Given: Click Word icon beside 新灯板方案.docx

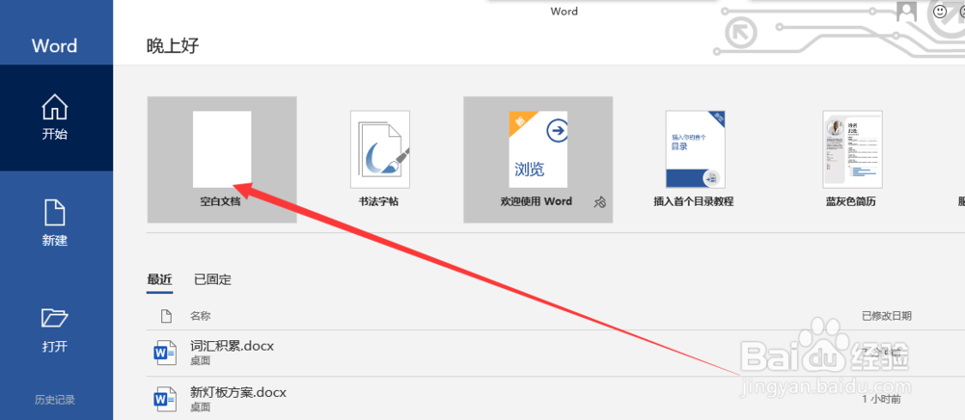Looking at the screenshot, I should click(x=165, y=399).
